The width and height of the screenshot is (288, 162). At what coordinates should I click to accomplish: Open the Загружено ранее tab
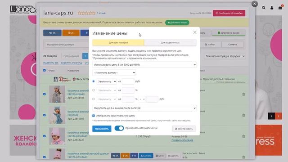pyautogui.click(x=229, y=33)
